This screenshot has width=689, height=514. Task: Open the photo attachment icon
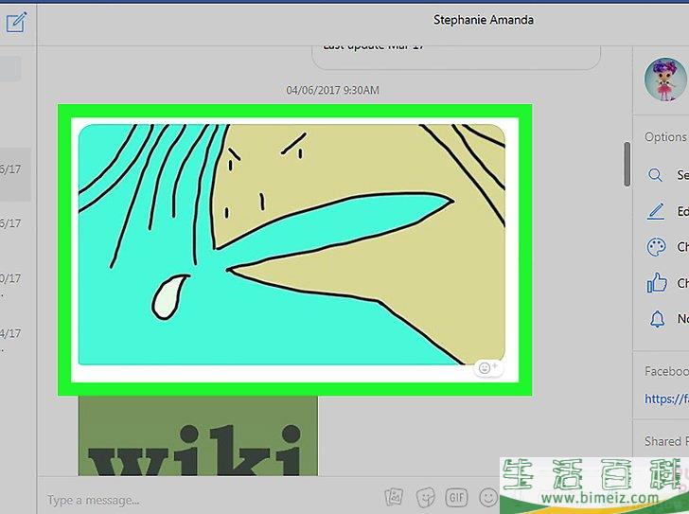[394, 497]
